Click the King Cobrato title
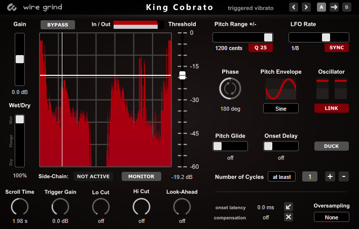The height and width of the screenshot is (229, 359). pos(179,7)
